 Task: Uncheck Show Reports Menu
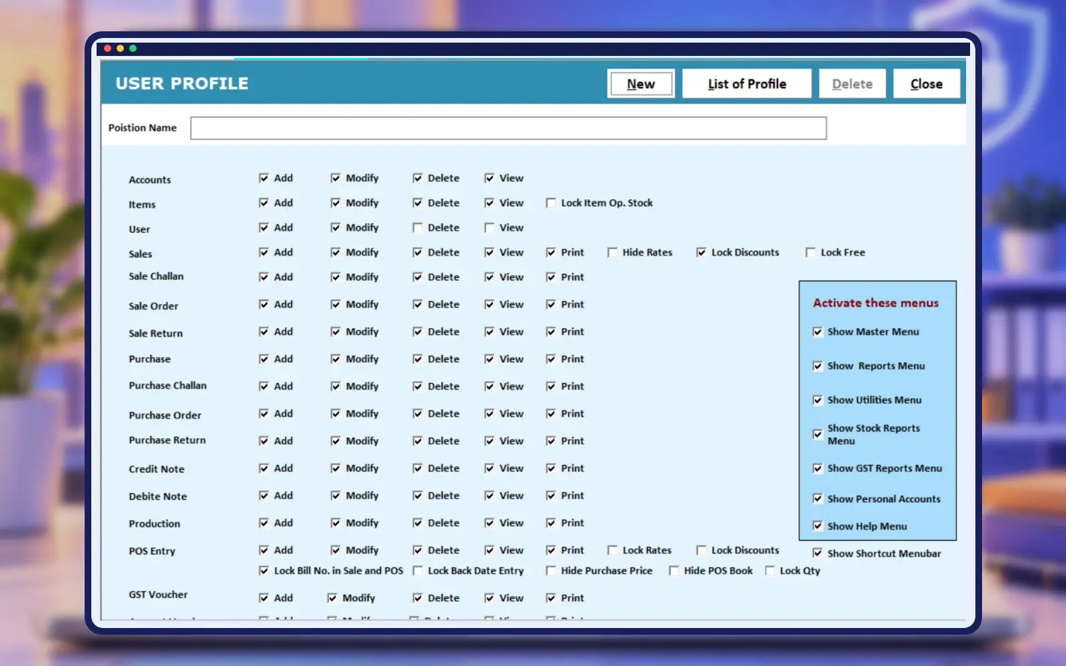coord(817,366)
